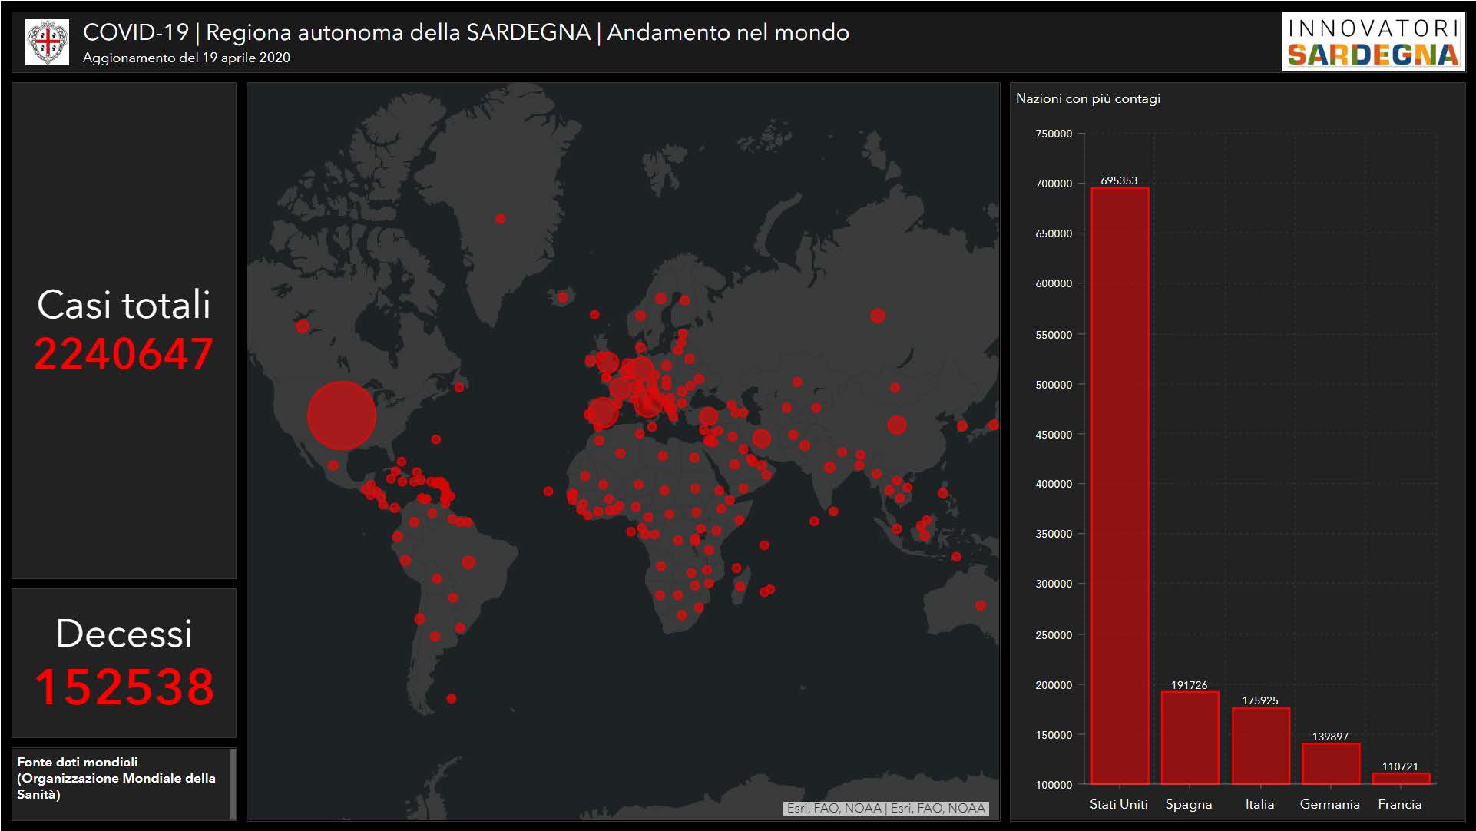This screenshot has width=1476, height=831.
Task: Select the Spagna bar in chart
Action: (1190, 737)
